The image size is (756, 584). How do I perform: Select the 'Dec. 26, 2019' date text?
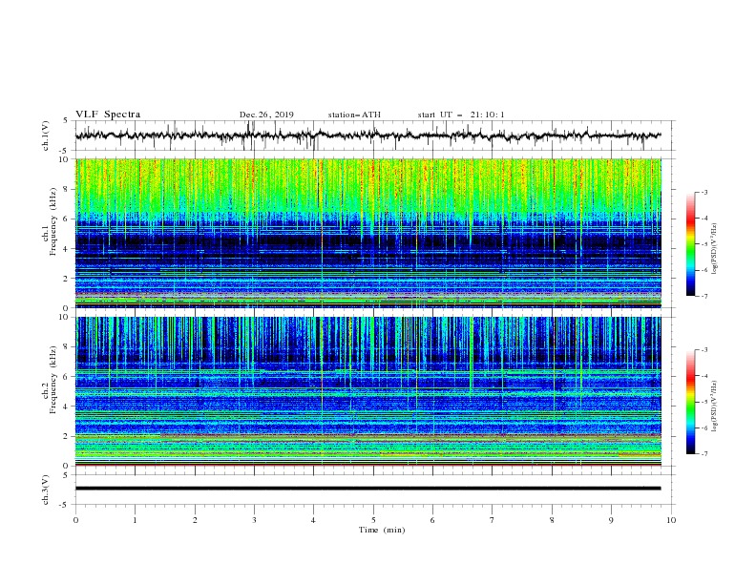tap(266, 115)
